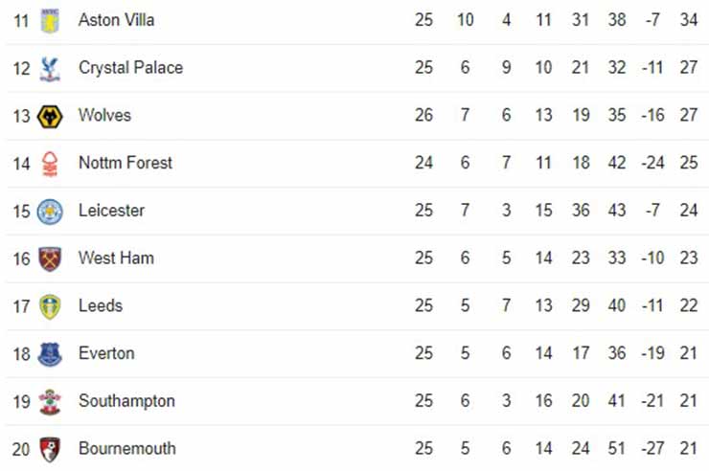This screenshot has width=709, height=471.
Task: Select the Everton team name
Action: click(x=106, y=353)
